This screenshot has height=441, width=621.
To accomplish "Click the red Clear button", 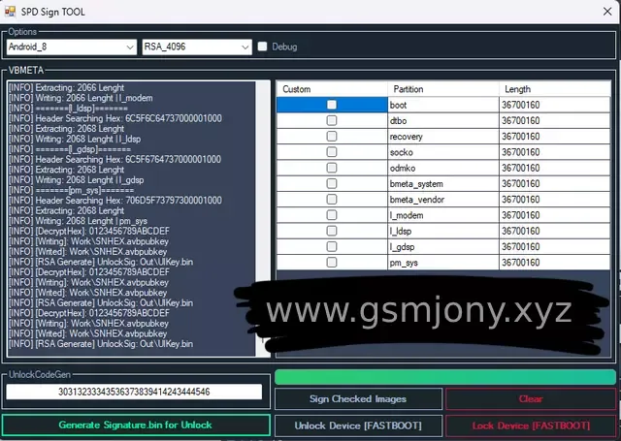I will click(x=531, y=398).
